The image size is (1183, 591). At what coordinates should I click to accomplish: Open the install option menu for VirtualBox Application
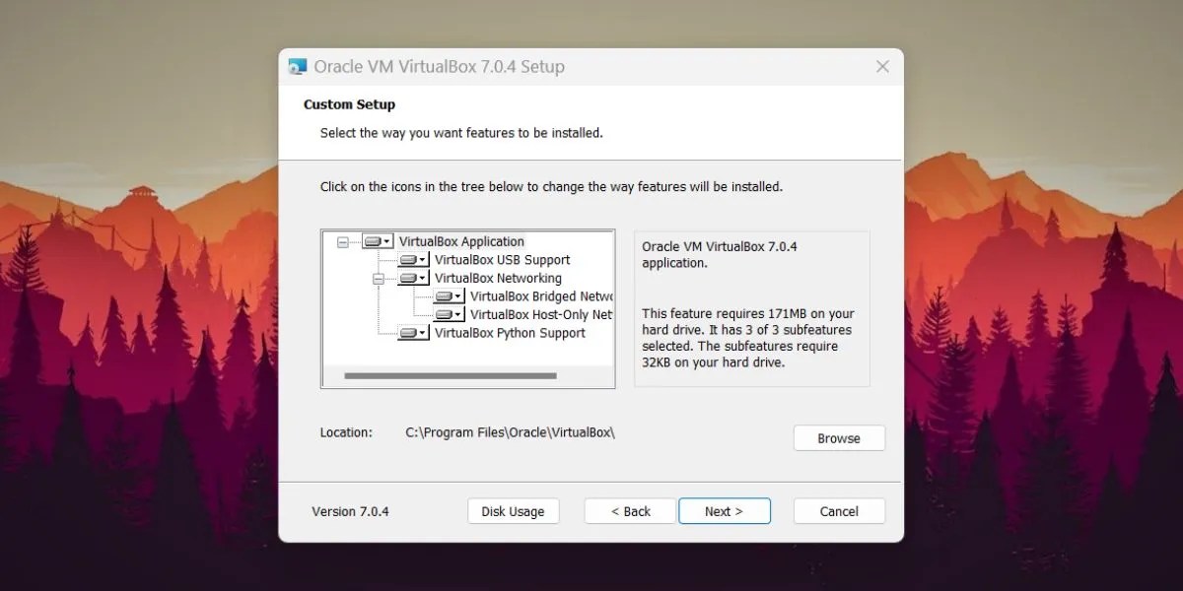pyautogui.click(x=388, y=241)
